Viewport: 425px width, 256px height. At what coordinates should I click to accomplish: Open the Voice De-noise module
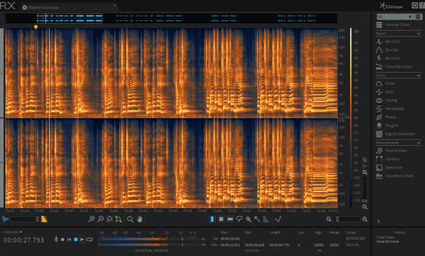coord(394,67)
